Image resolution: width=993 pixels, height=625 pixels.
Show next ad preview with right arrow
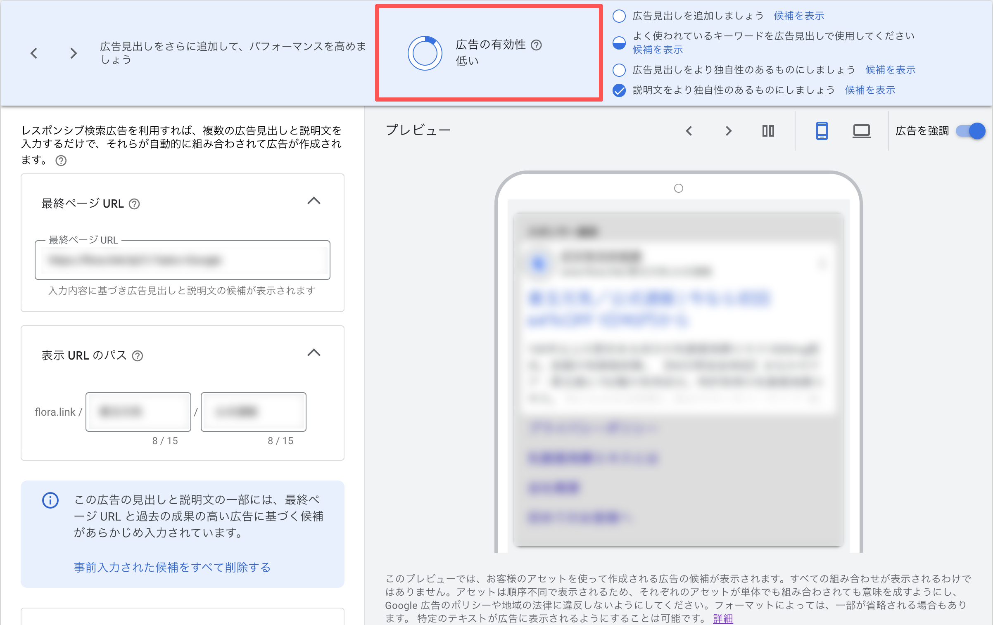click(x=729, y=131)
